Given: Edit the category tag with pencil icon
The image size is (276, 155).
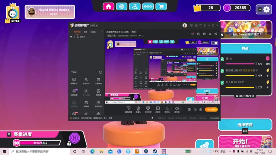Looking at the screenshot, I should 111,36.
